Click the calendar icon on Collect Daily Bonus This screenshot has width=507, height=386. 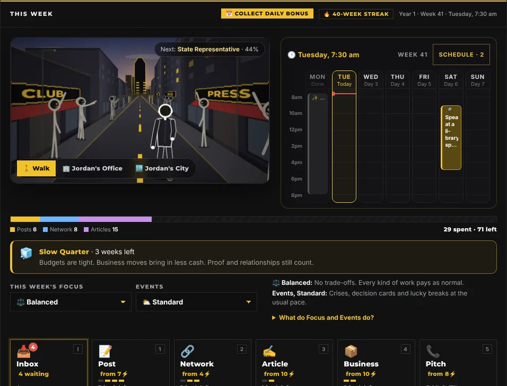point(229,14)
